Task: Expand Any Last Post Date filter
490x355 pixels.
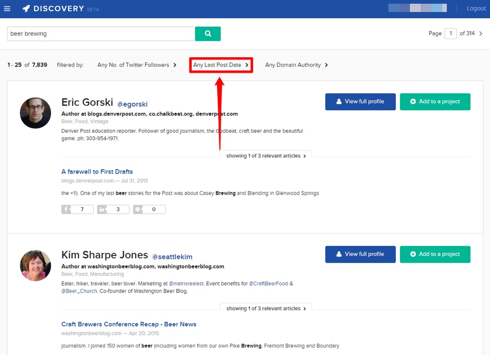Action: point(221,65)
